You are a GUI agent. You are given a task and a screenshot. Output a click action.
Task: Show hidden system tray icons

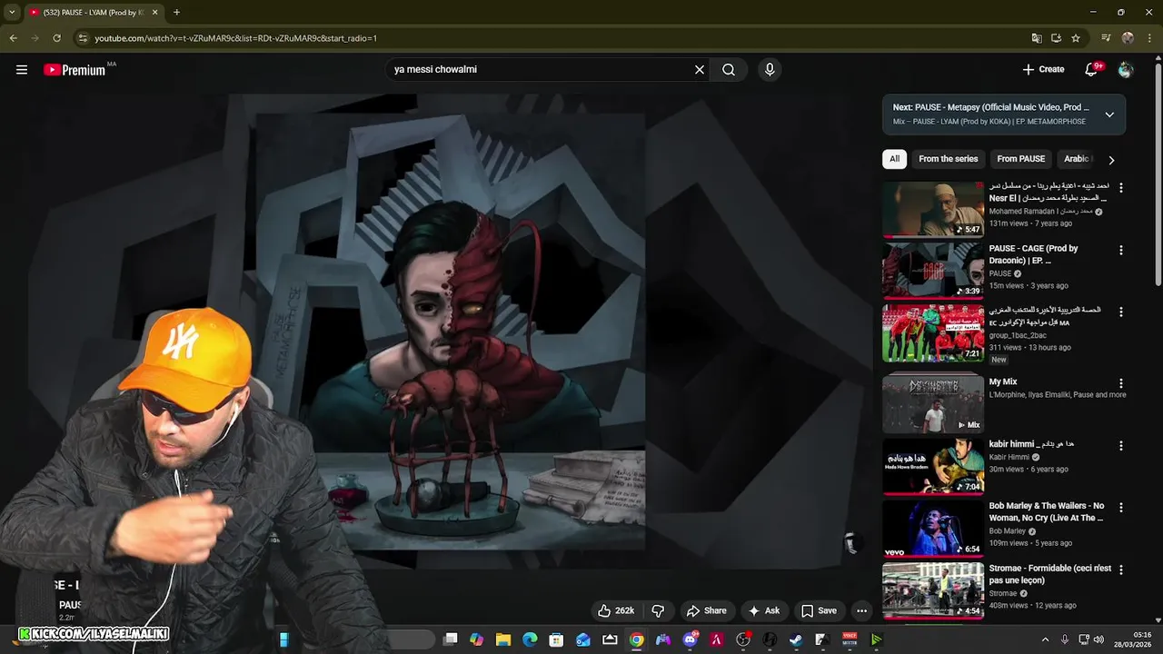[1045, 639]
